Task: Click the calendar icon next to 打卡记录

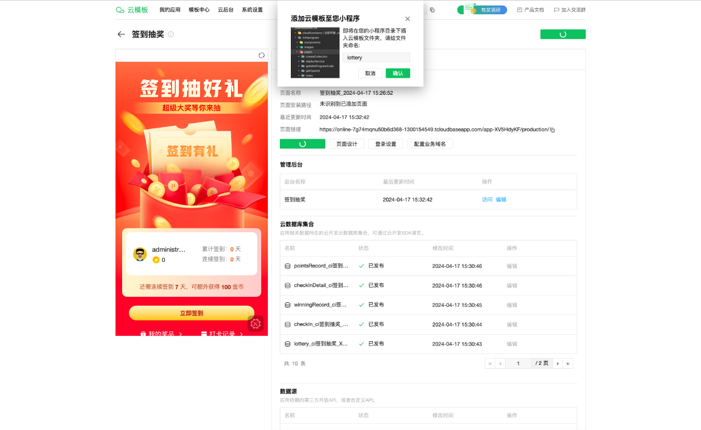Action: coord(204,334)
